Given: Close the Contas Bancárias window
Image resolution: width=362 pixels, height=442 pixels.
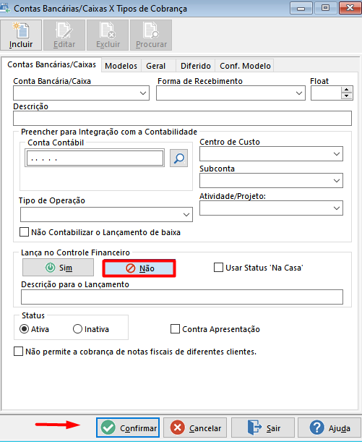Looking at the screenshot, I should coord(350,8).
